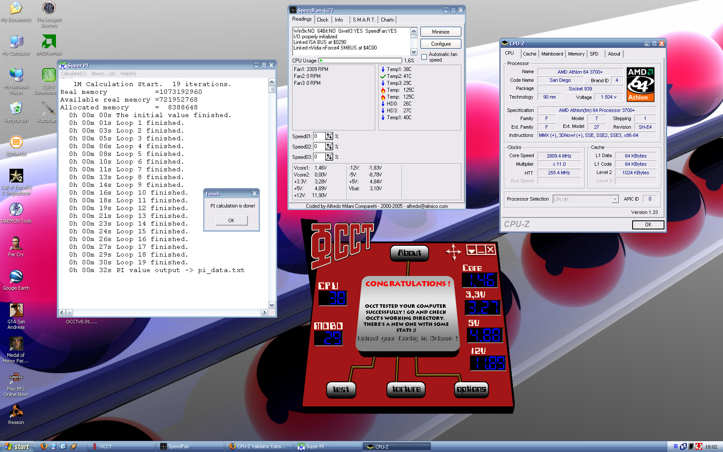The image size is (723, 452).
Task: Click SpeedFan log scroll up arrow
Action: (x=414, y=31)
